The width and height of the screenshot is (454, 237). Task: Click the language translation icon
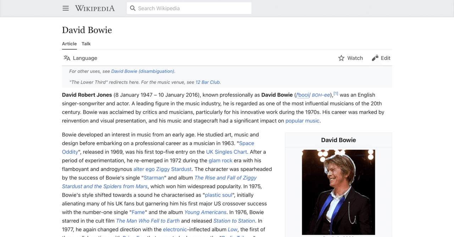click(x=67, y=58)
